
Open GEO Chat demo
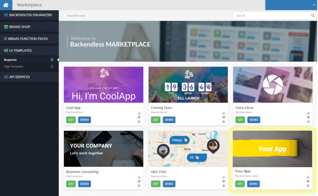pyautogui.click(x=169, y=184)
